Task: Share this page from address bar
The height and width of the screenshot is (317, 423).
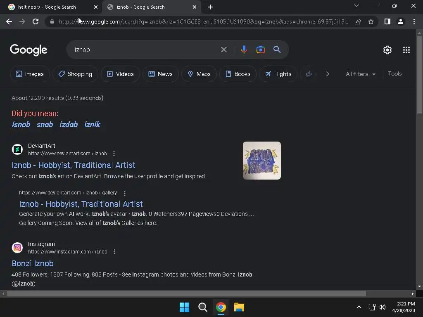Action: point(358,21)
